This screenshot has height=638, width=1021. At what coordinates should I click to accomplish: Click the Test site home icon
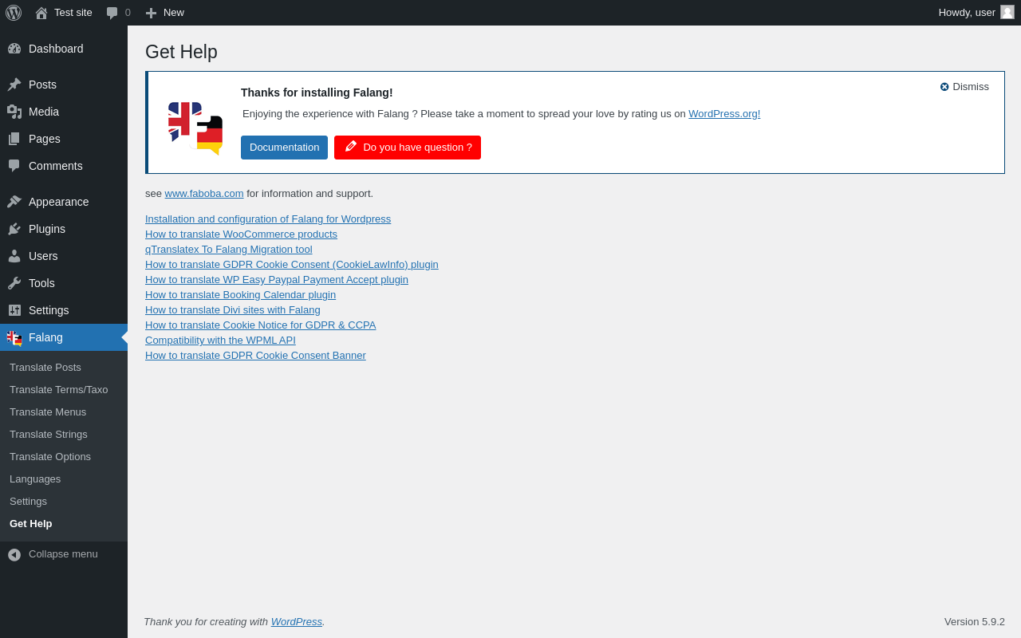41,13
